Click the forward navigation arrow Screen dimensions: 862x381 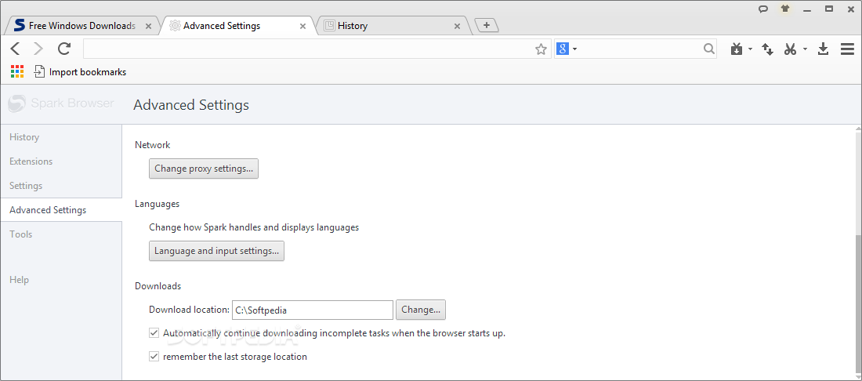click(38, 49)
